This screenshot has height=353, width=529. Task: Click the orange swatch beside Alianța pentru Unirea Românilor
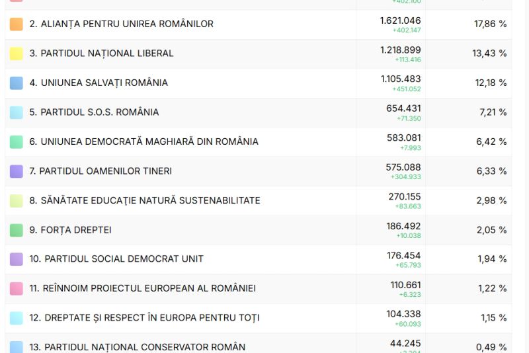(17, 24)
